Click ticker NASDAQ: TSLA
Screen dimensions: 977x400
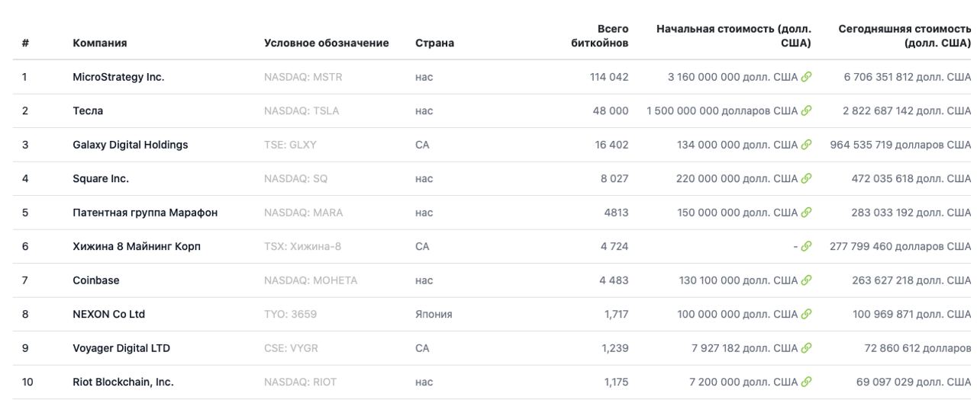pyautogui.click(x=301, y=110)
